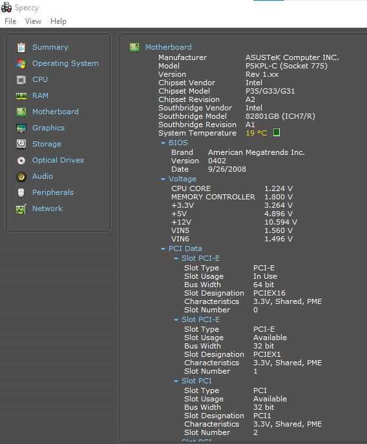Select +5V reading 4.896 V
The image size is (367, 444).
[278, 214]
